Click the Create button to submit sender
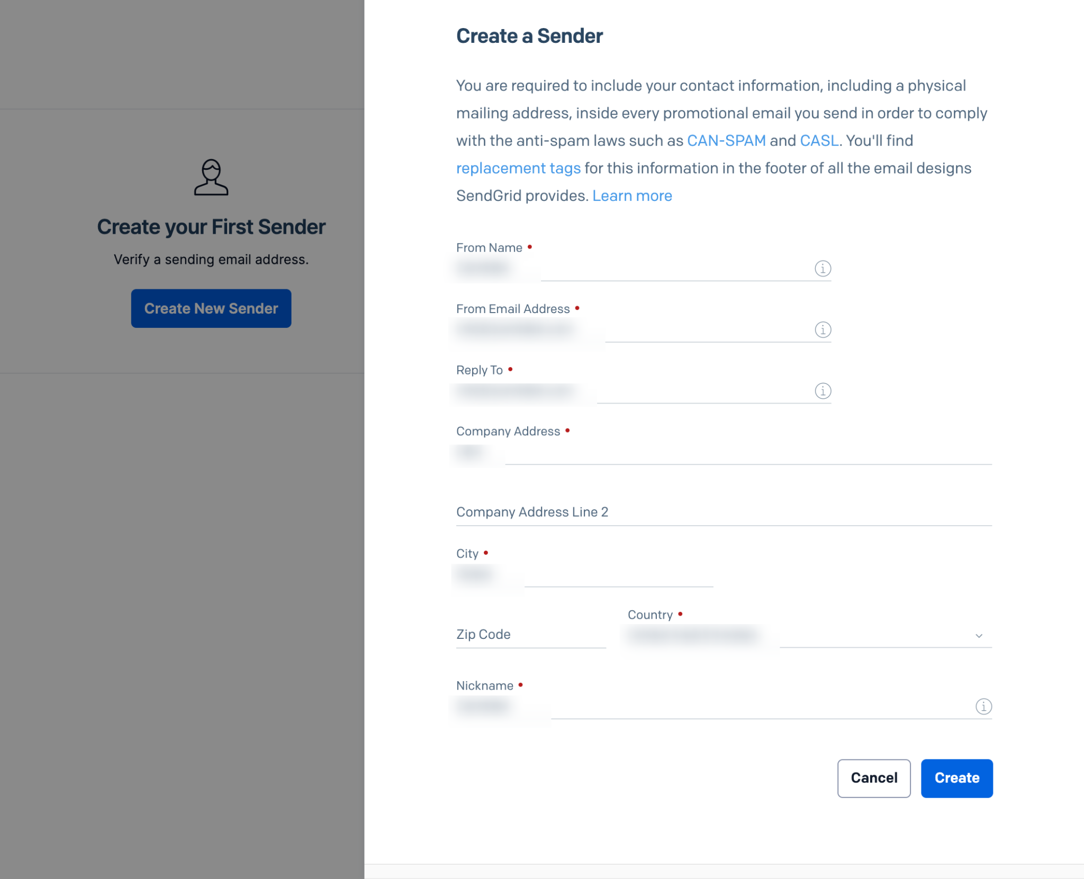The width and height of the screenshot is (1084, 879). coord(957,778)
